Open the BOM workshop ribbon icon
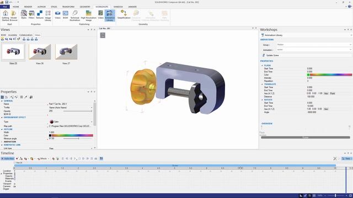This screenshot has height=198, width=353. [x=66, y=15]
